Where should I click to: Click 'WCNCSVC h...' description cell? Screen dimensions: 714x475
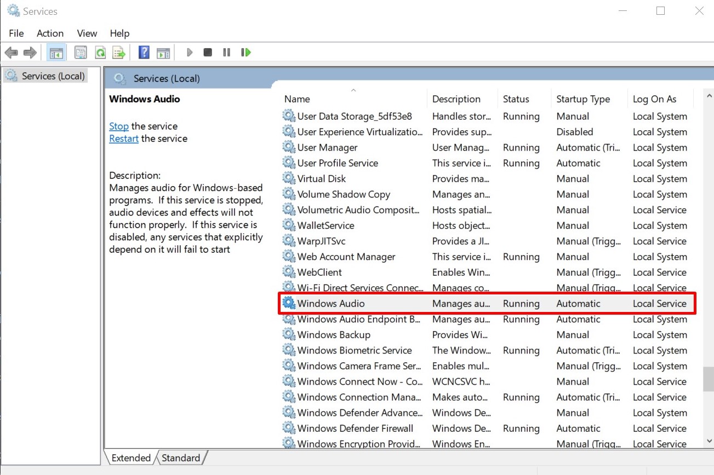pos(461,381)
